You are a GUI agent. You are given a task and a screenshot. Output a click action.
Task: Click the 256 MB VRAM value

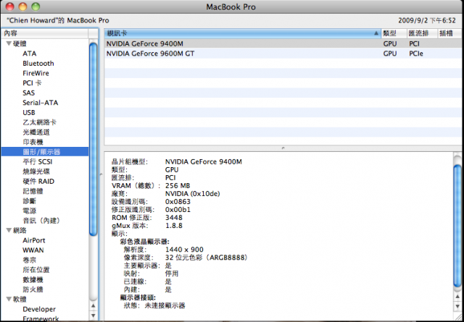pos(178,186)
